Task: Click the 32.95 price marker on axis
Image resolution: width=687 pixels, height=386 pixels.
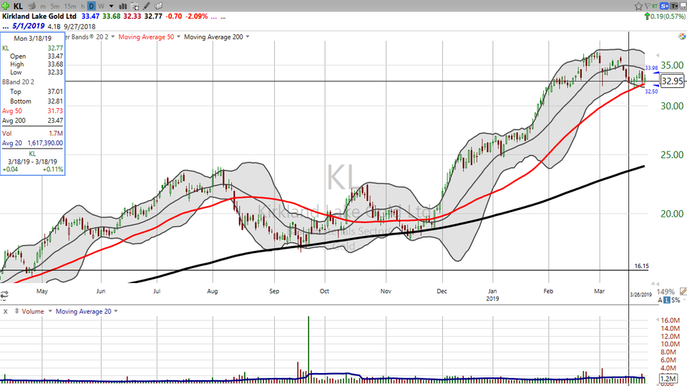Action: click(x=672, y=81)
